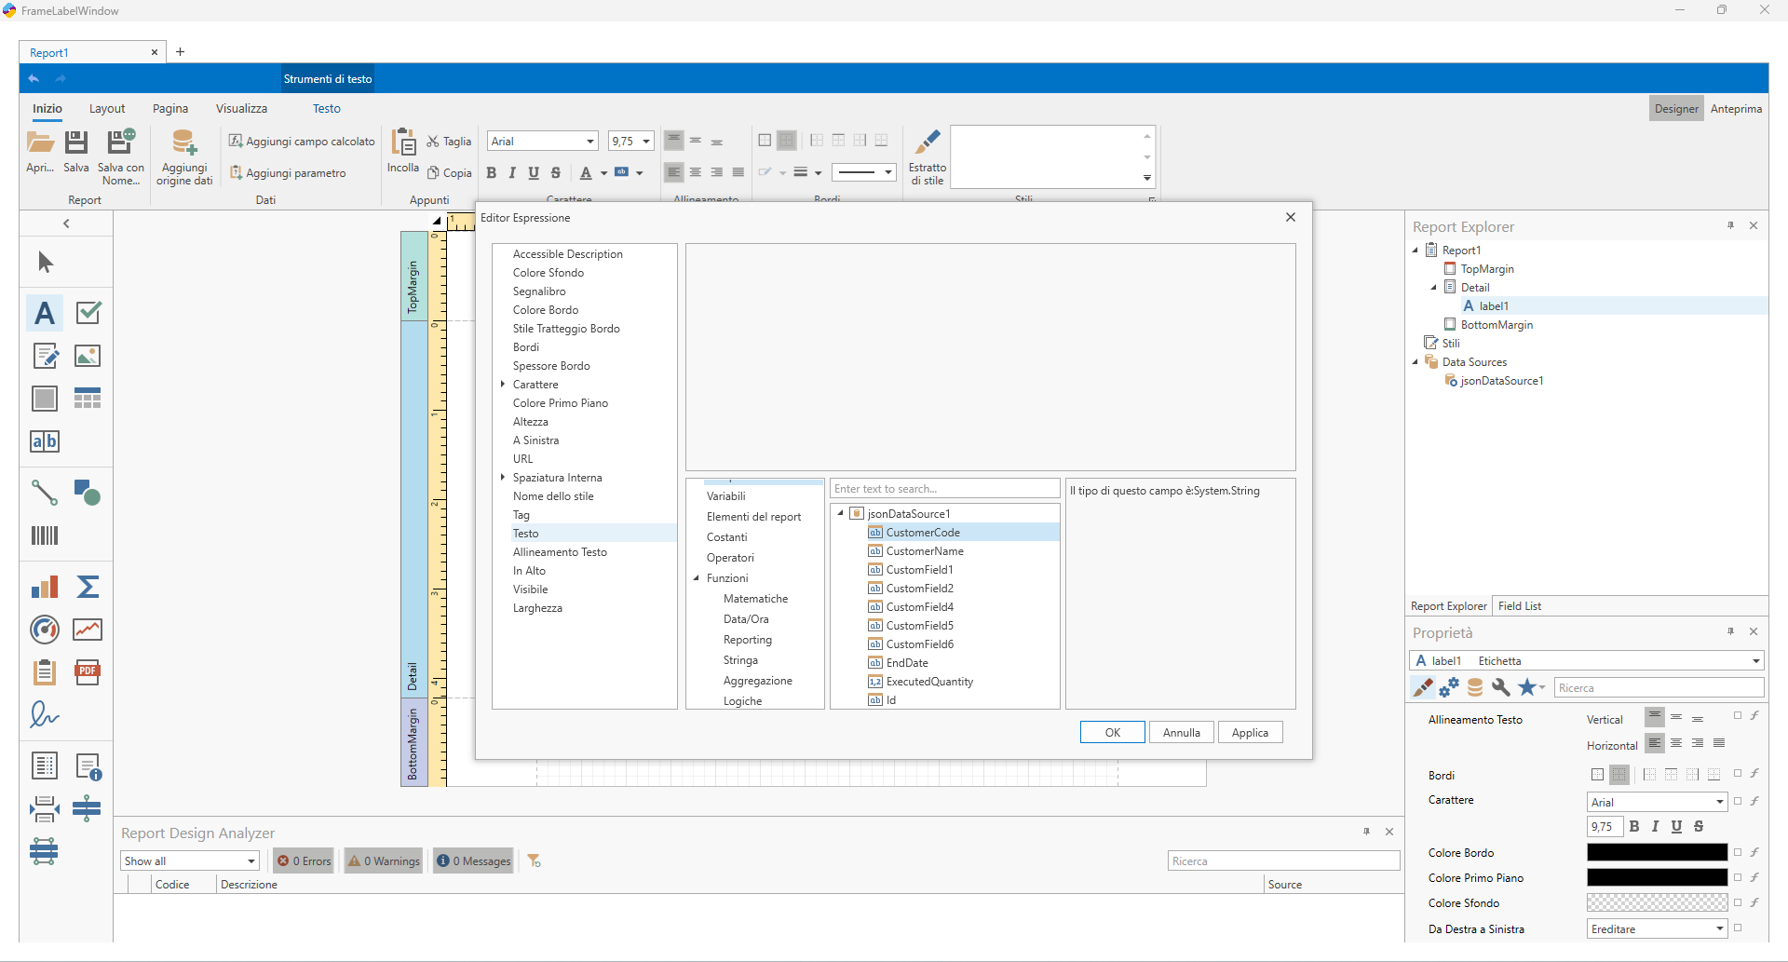The image size is (1788, 962).
Task: Pick the Picture Box control tool
Action: 88,356
